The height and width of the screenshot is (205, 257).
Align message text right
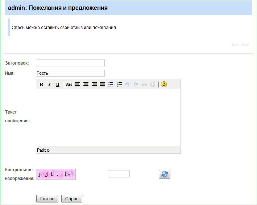click(x=94, y=85)
